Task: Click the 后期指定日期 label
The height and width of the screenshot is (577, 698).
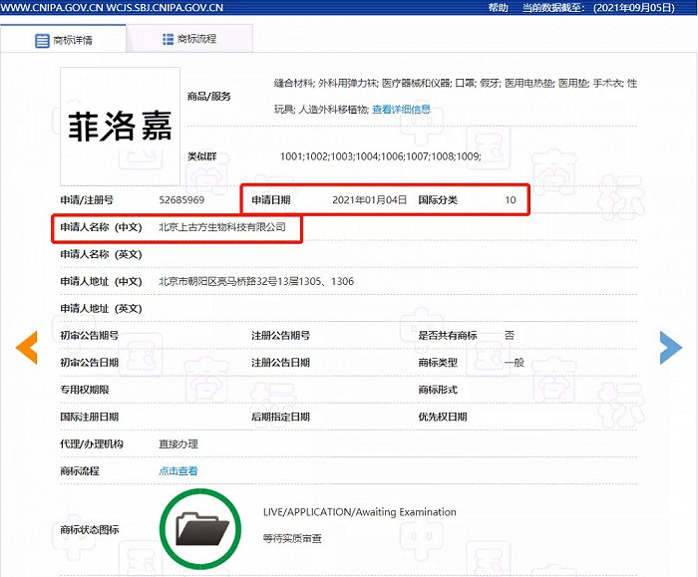Action: 280,417
